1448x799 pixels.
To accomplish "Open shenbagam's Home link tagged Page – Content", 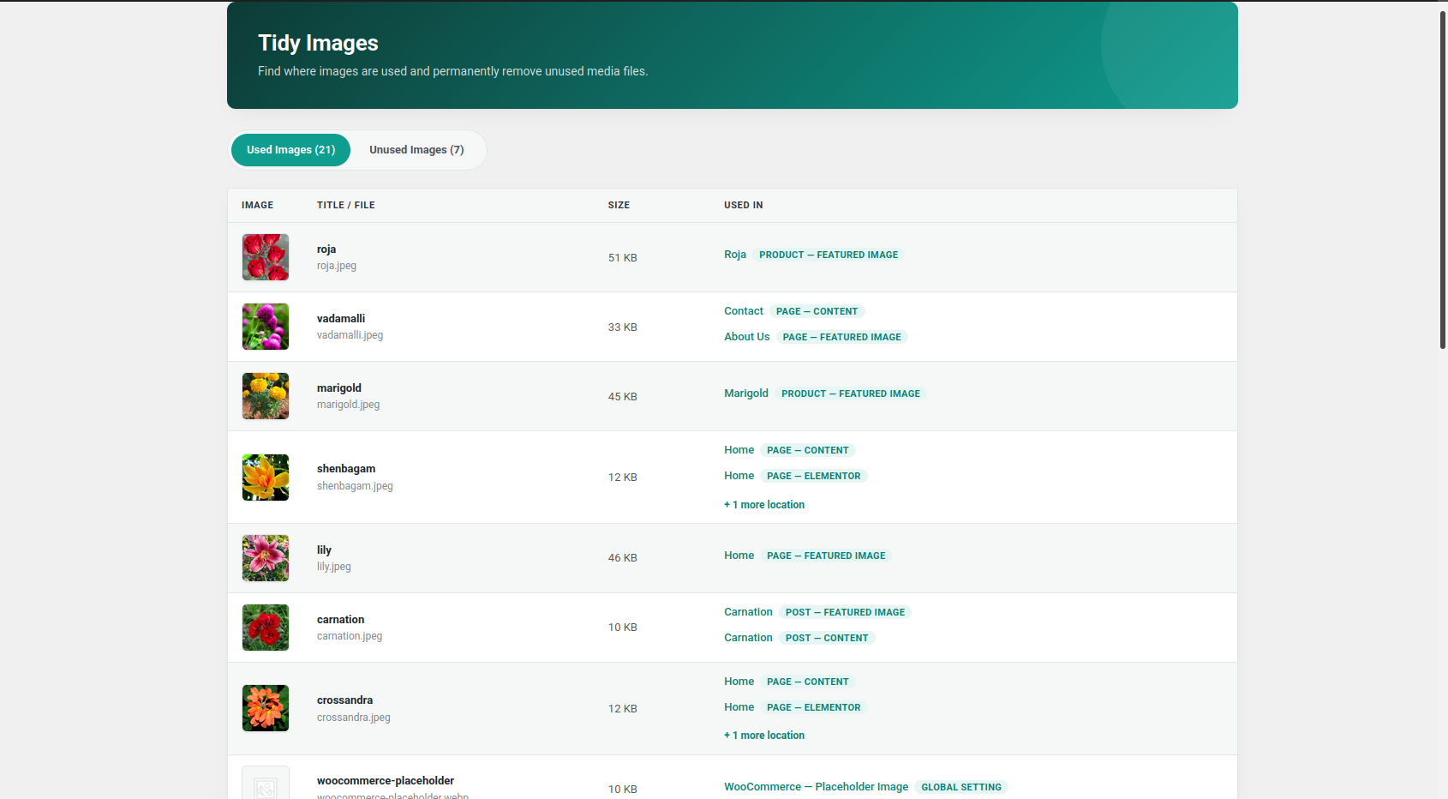I will [739, 450].
